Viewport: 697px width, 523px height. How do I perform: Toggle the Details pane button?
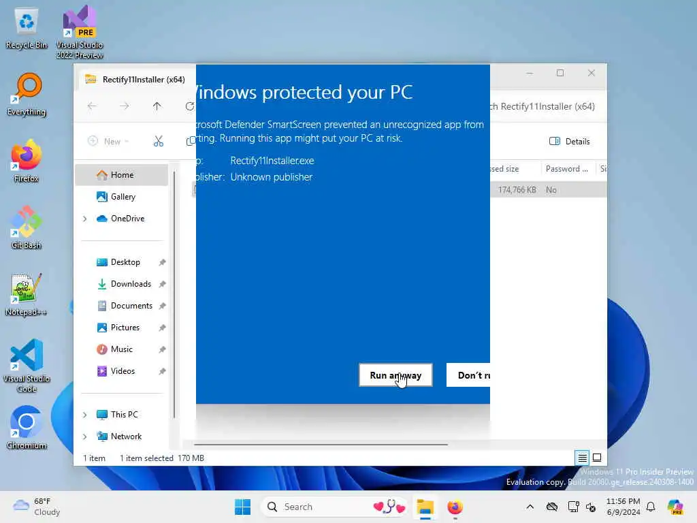click(570, 141)
